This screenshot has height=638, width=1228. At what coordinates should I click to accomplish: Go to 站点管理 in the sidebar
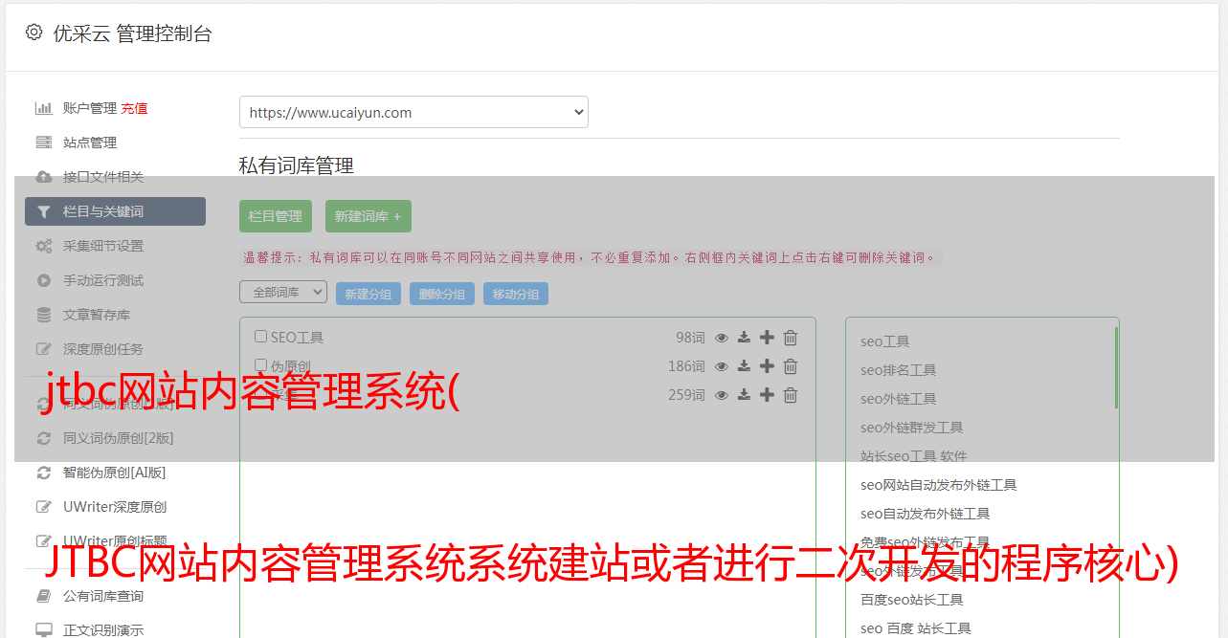pos(90,143)
